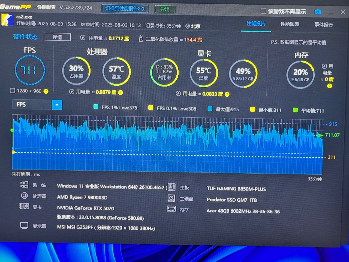
Task: Click the FPS 711 circular gauge
Action: point(30,70)
